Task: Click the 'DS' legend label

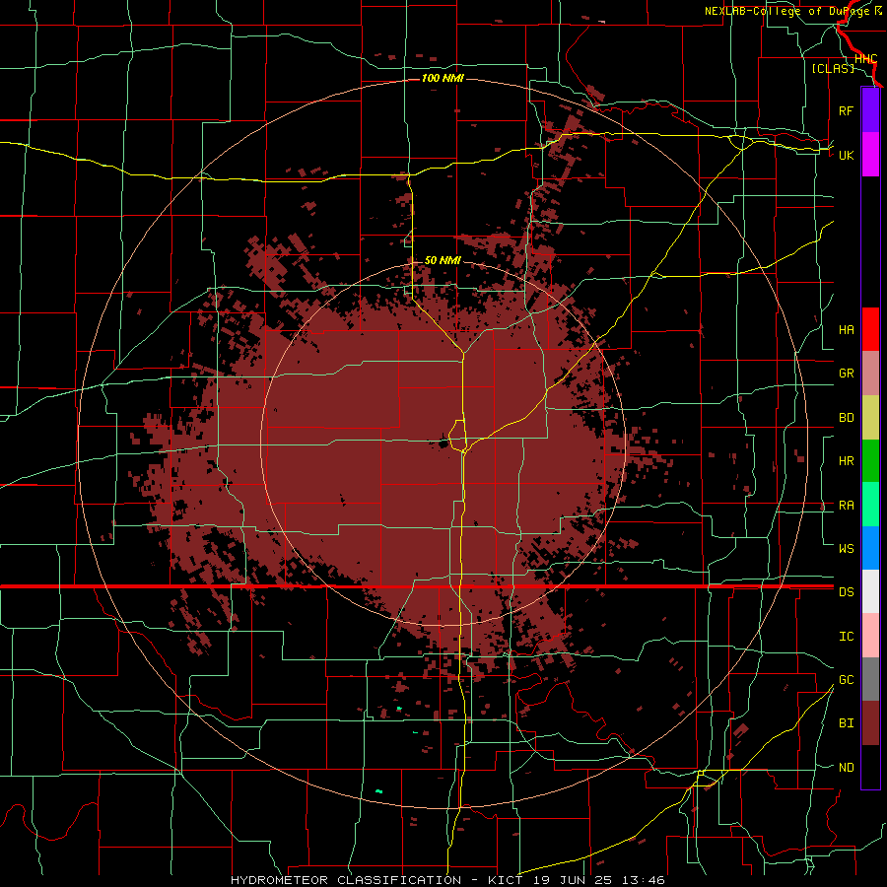Action: (846, 592)
